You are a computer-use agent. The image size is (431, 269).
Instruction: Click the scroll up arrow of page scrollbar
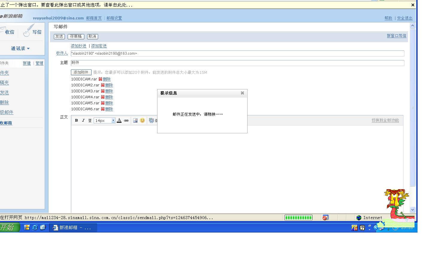coord(412,26)
